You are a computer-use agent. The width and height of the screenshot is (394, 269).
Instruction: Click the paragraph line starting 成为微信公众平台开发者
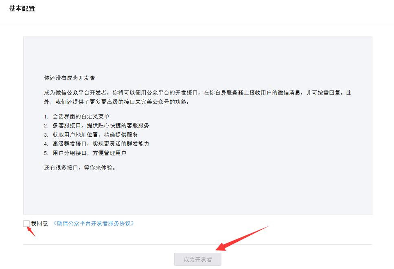(197, 93)
